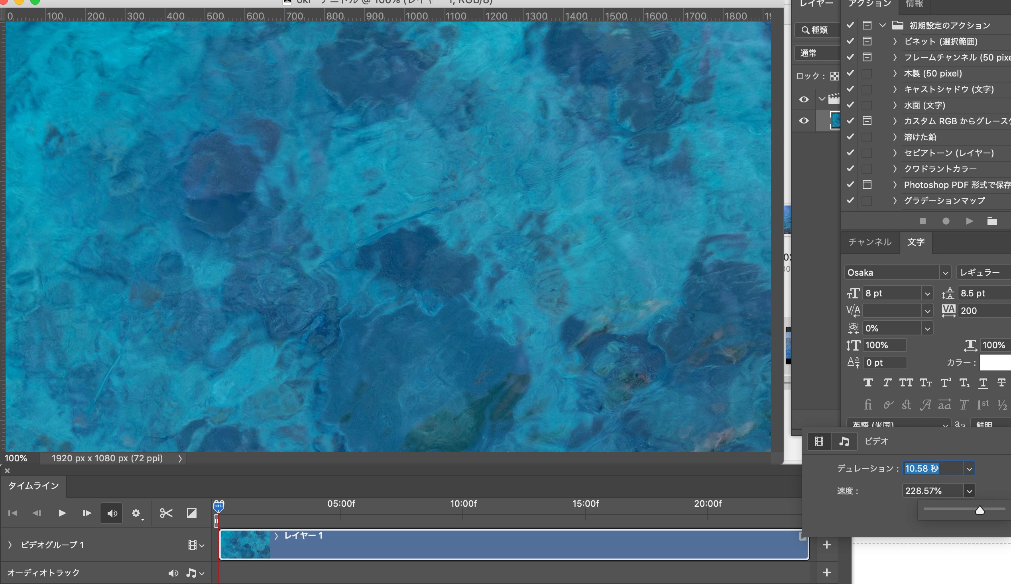
Task: Mute audio playback speaker toggle
Action: (x=112, y=513)
